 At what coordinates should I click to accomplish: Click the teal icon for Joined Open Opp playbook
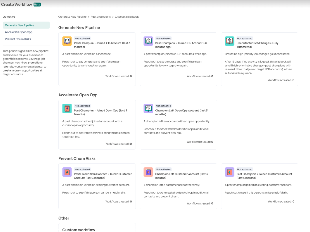coord(67,108)
